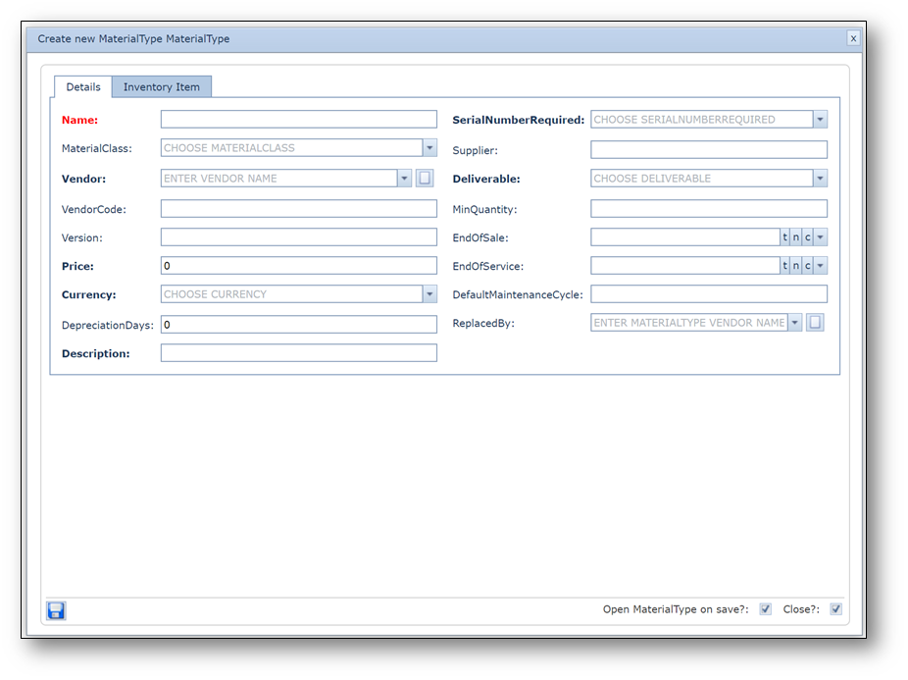Image resolution: width=908 pixels, height=680 pixels.
Task: Click the dialog title 'Create new MaterialType MaterialType'
Action: point(133,39)
